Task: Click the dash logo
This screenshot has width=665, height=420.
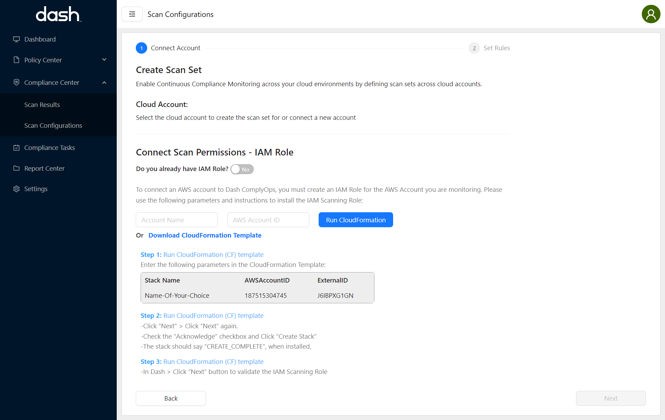Action: point(58,14)
